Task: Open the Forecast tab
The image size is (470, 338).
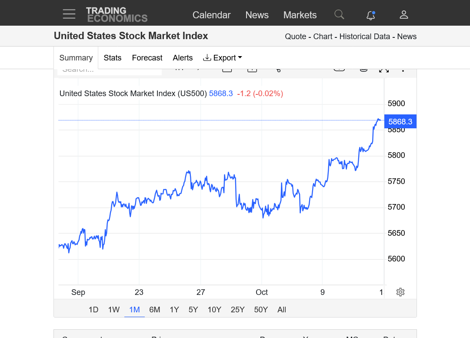Action: tap(147, 57)
